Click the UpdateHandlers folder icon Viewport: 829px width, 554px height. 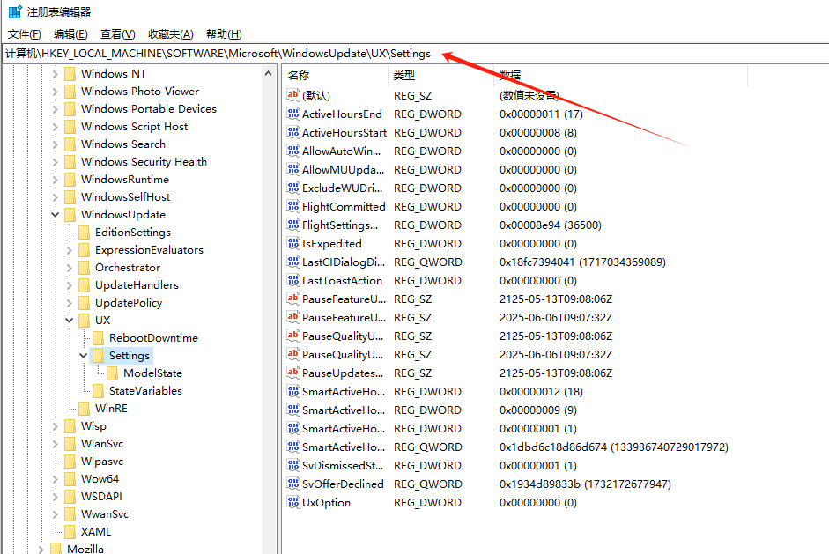coord(84,285)
